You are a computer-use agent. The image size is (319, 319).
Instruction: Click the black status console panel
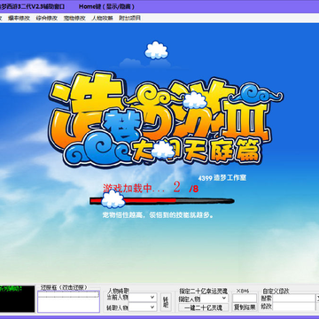click(x=17, y=299)
